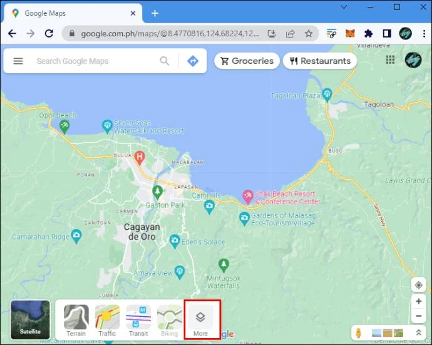Bookmark this page with the star icon

pos(309,34)
